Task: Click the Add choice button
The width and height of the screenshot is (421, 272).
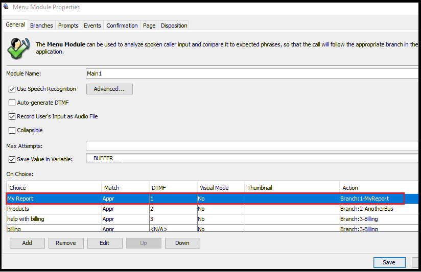Action: coord(27,243)
